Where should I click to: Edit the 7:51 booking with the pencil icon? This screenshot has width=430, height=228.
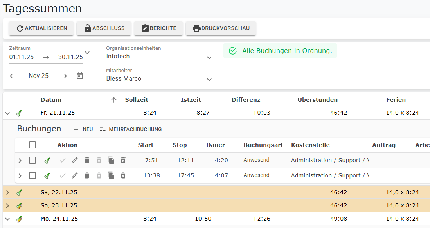(x=75, y=160)
